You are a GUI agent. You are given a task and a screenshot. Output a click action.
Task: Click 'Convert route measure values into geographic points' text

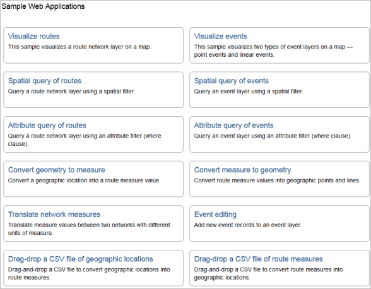[278, 180]
